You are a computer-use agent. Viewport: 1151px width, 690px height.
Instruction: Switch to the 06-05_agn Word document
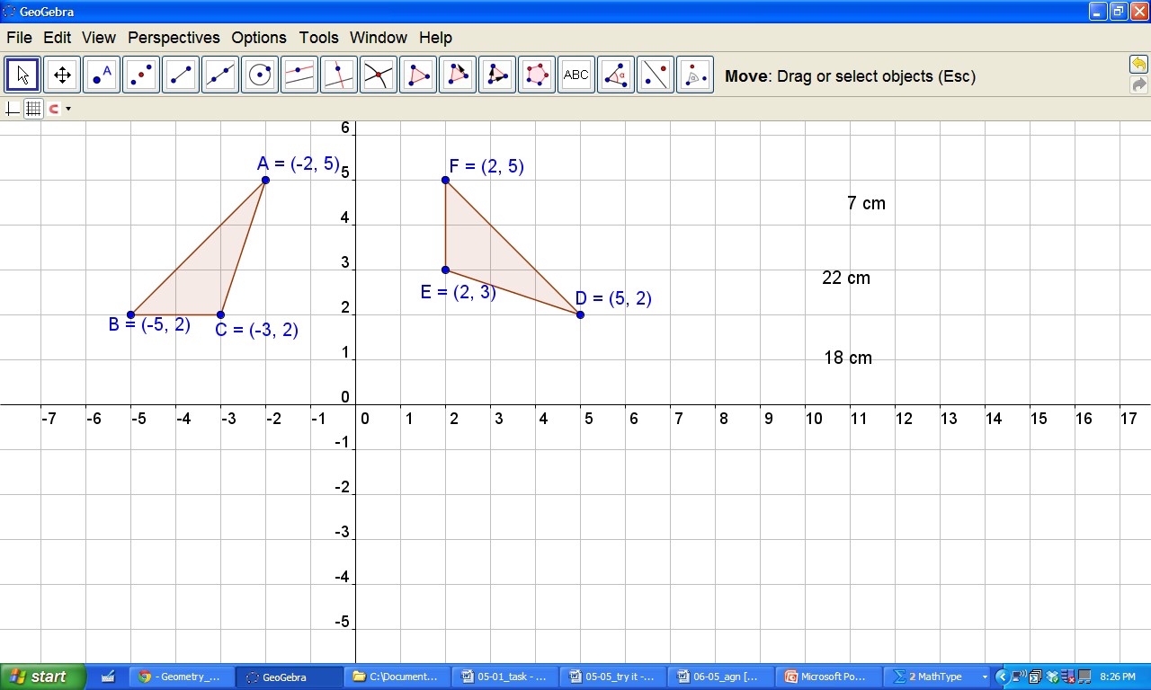click(721, 677)
